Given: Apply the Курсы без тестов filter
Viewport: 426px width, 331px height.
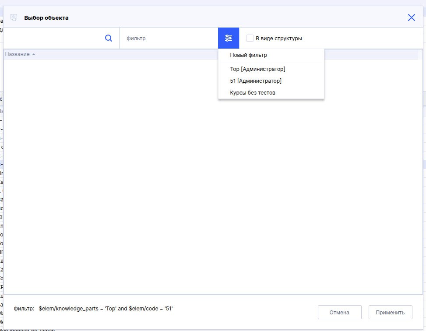Looking at the screenshot, I should 252,93.
